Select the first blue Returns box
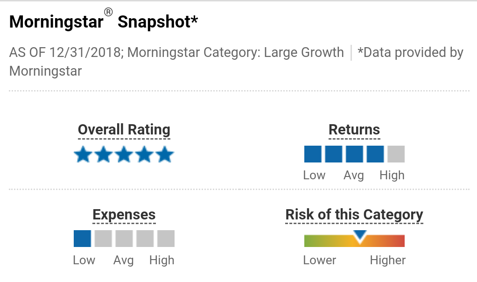The width and height of the screenshot is (477, 282). [313, 154]
